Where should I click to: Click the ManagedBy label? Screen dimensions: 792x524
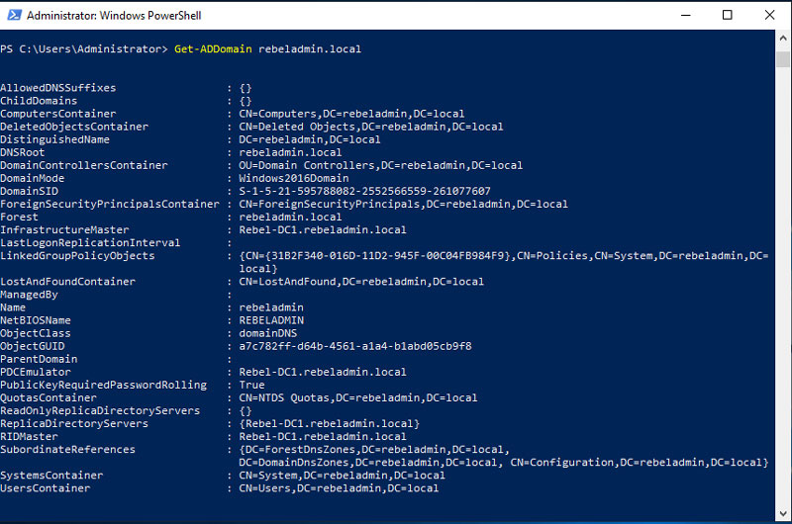29,295
